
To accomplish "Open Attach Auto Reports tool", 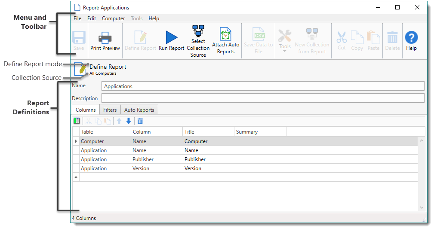I will 225,35.
